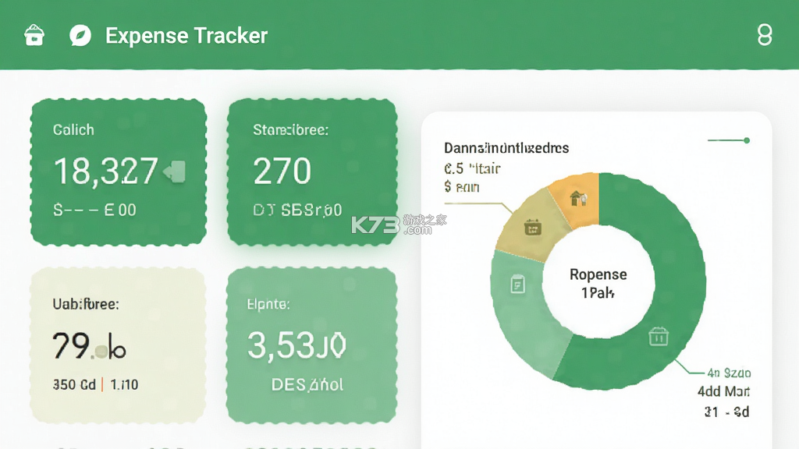Click the arrow tag icon beside 18,327
799x449 pixels.
175,171
